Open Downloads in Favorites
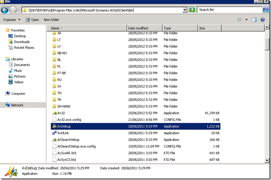This screenshot has height=180, width=271. (19, 42)
